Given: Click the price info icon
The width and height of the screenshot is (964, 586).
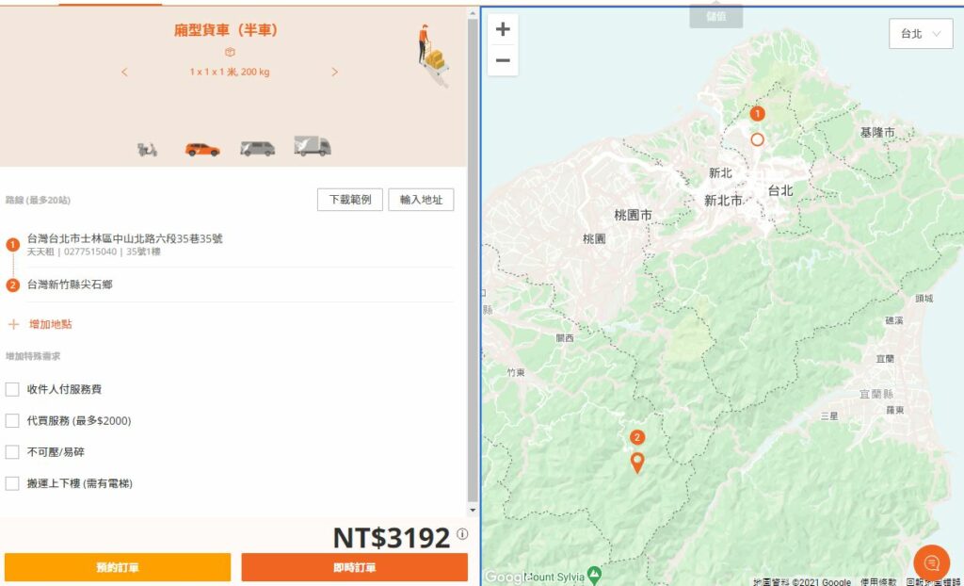Looking at the screenshot, I should click(x=462, y=534).
